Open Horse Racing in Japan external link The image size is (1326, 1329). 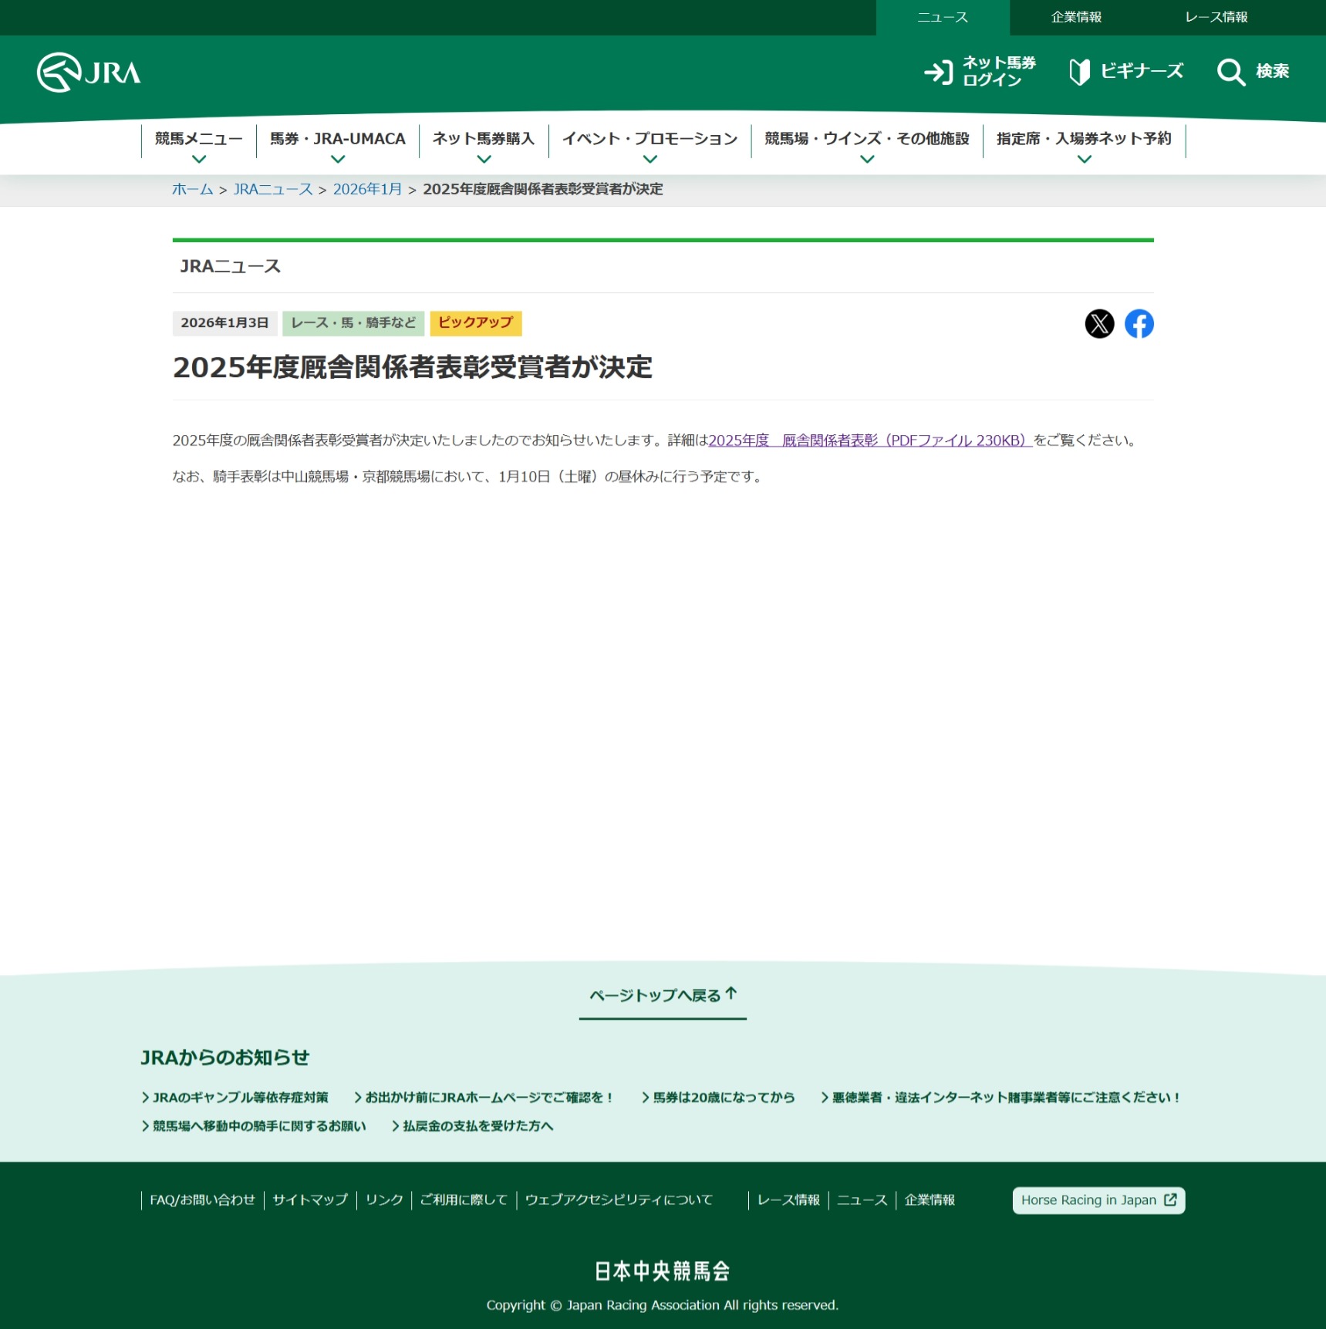point(1098,1200)
